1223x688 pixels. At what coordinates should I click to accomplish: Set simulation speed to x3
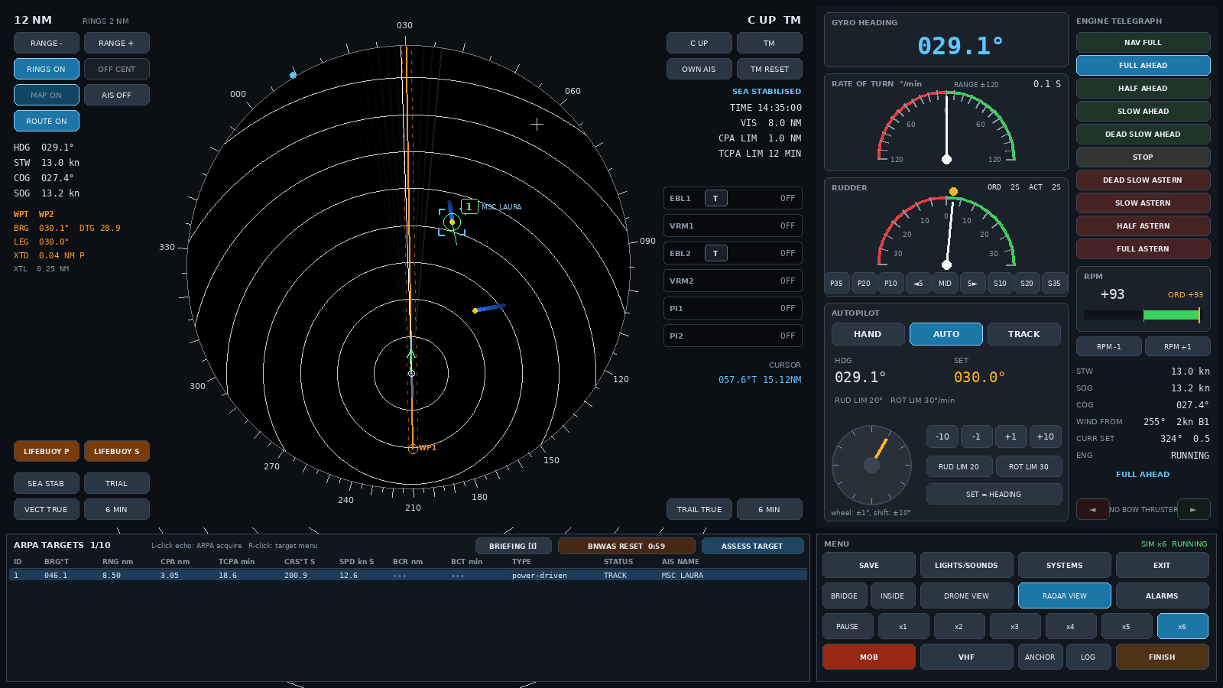point(1014,626)
